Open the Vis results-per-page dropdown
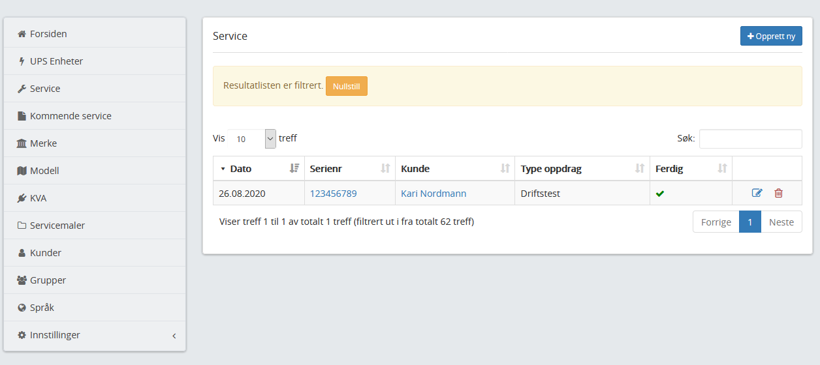The image size is (820, 365). 252,139
